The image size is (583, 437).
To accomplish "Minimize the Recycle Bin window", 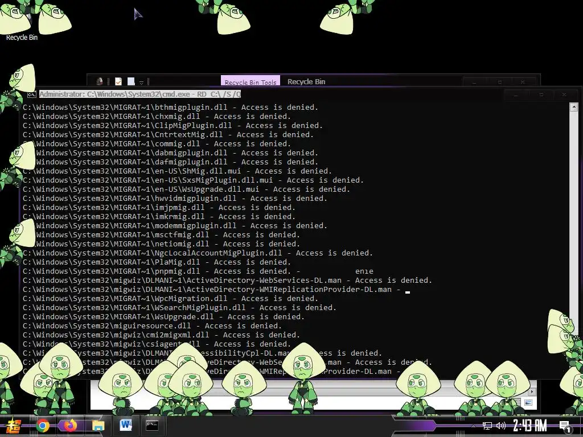I will [474, 82].
